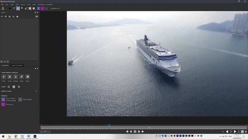
Task: Stop playback with the center square button
Action: click(x=135, y=132)
